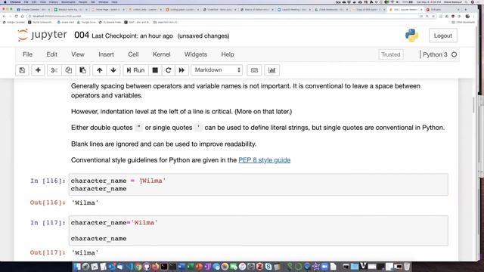
Task: Restart kernel and rerun all with fast-forward icon
Action: point(181,70)
